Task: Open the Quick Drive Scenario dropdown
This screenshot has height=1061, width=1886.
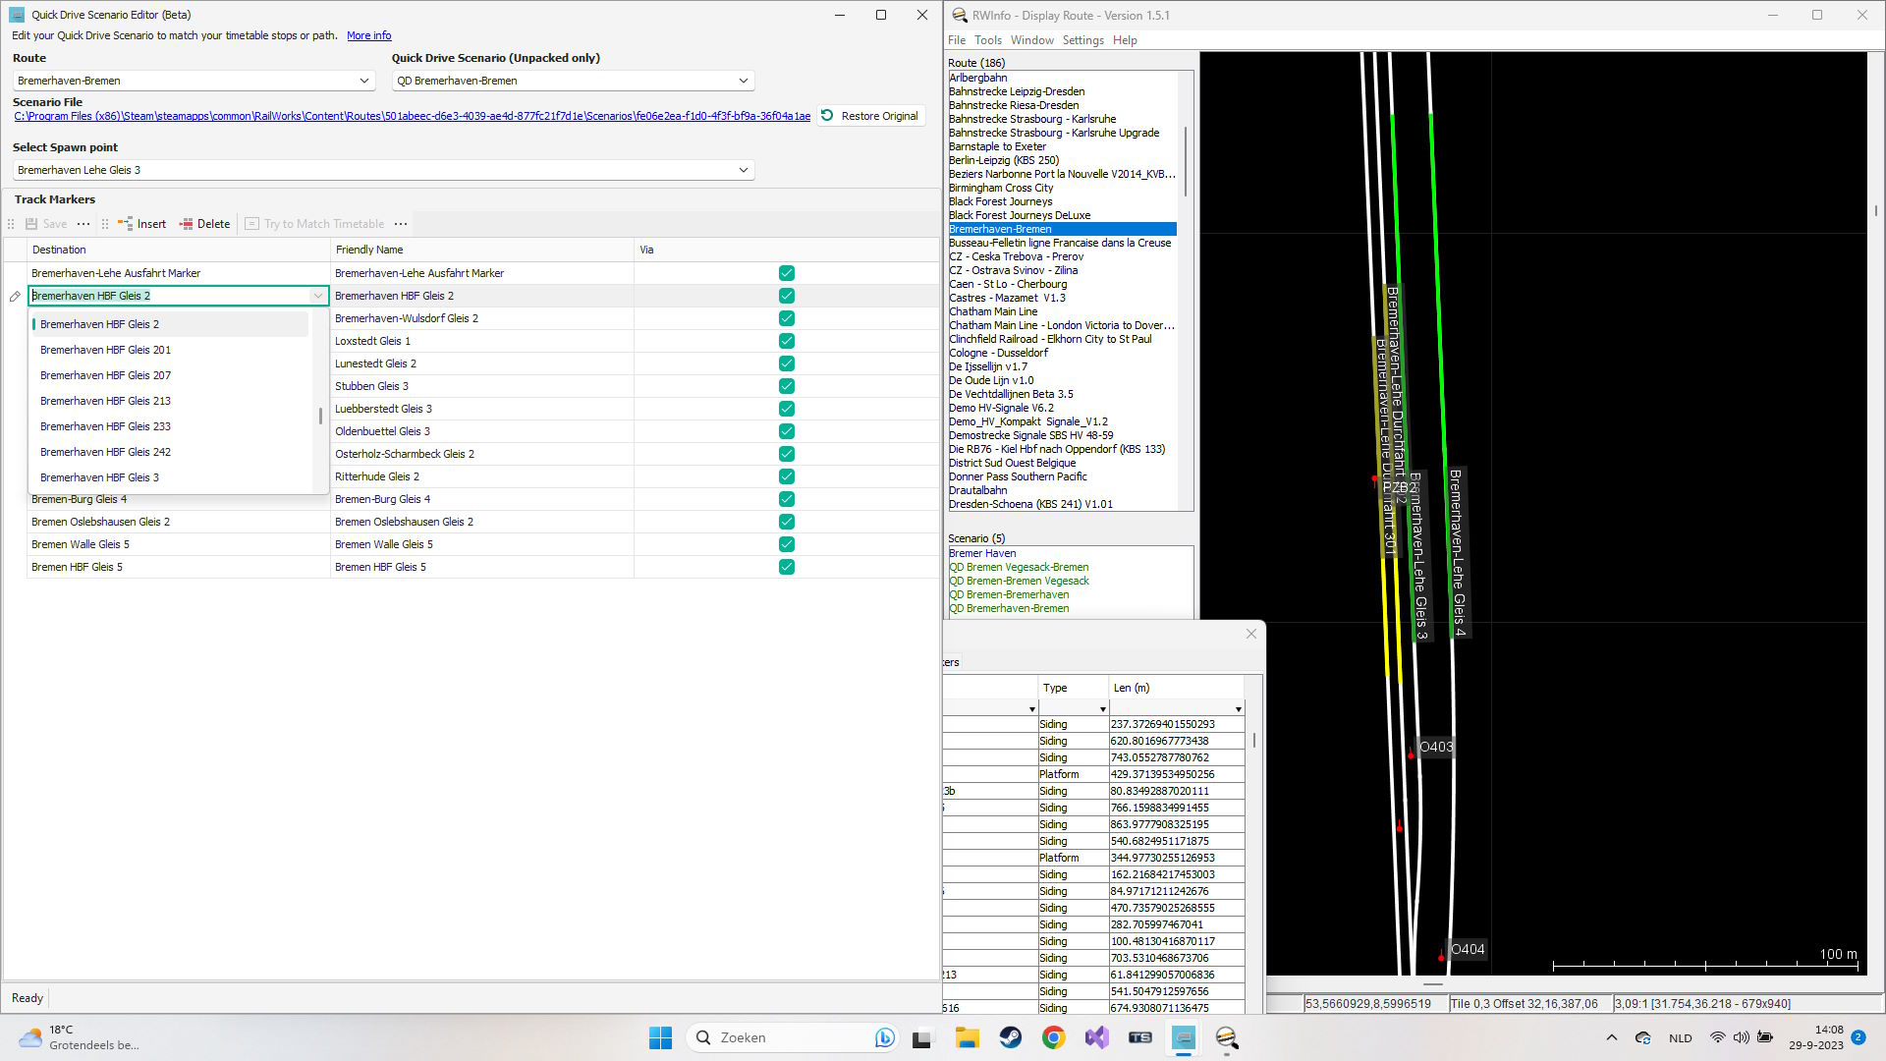Action: 573,81
